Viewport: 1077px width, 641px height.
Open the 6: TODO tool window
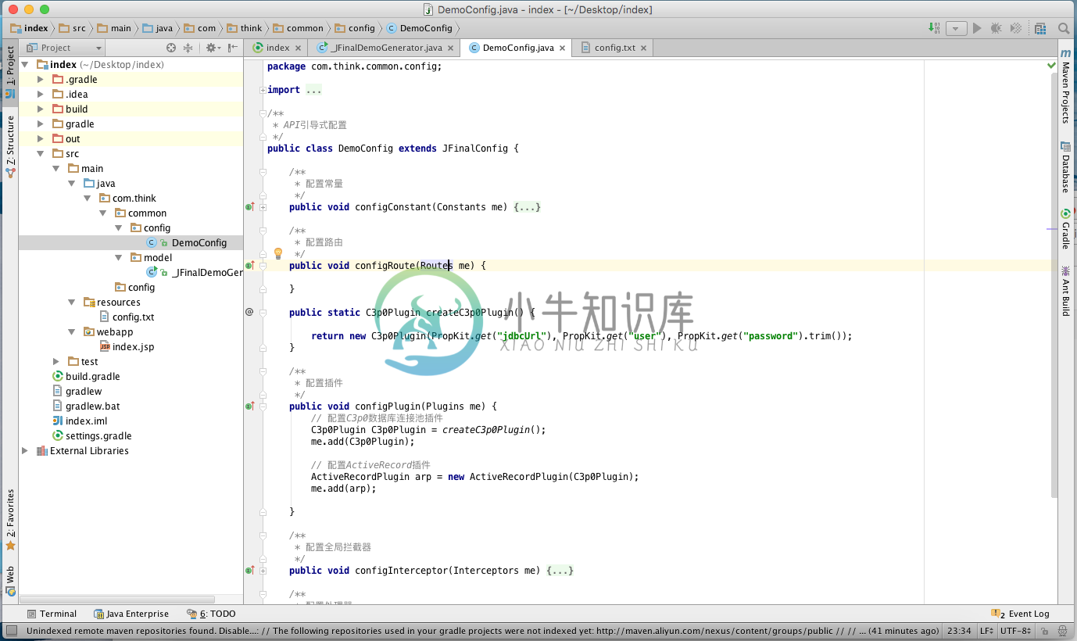[x=211, y=614]
